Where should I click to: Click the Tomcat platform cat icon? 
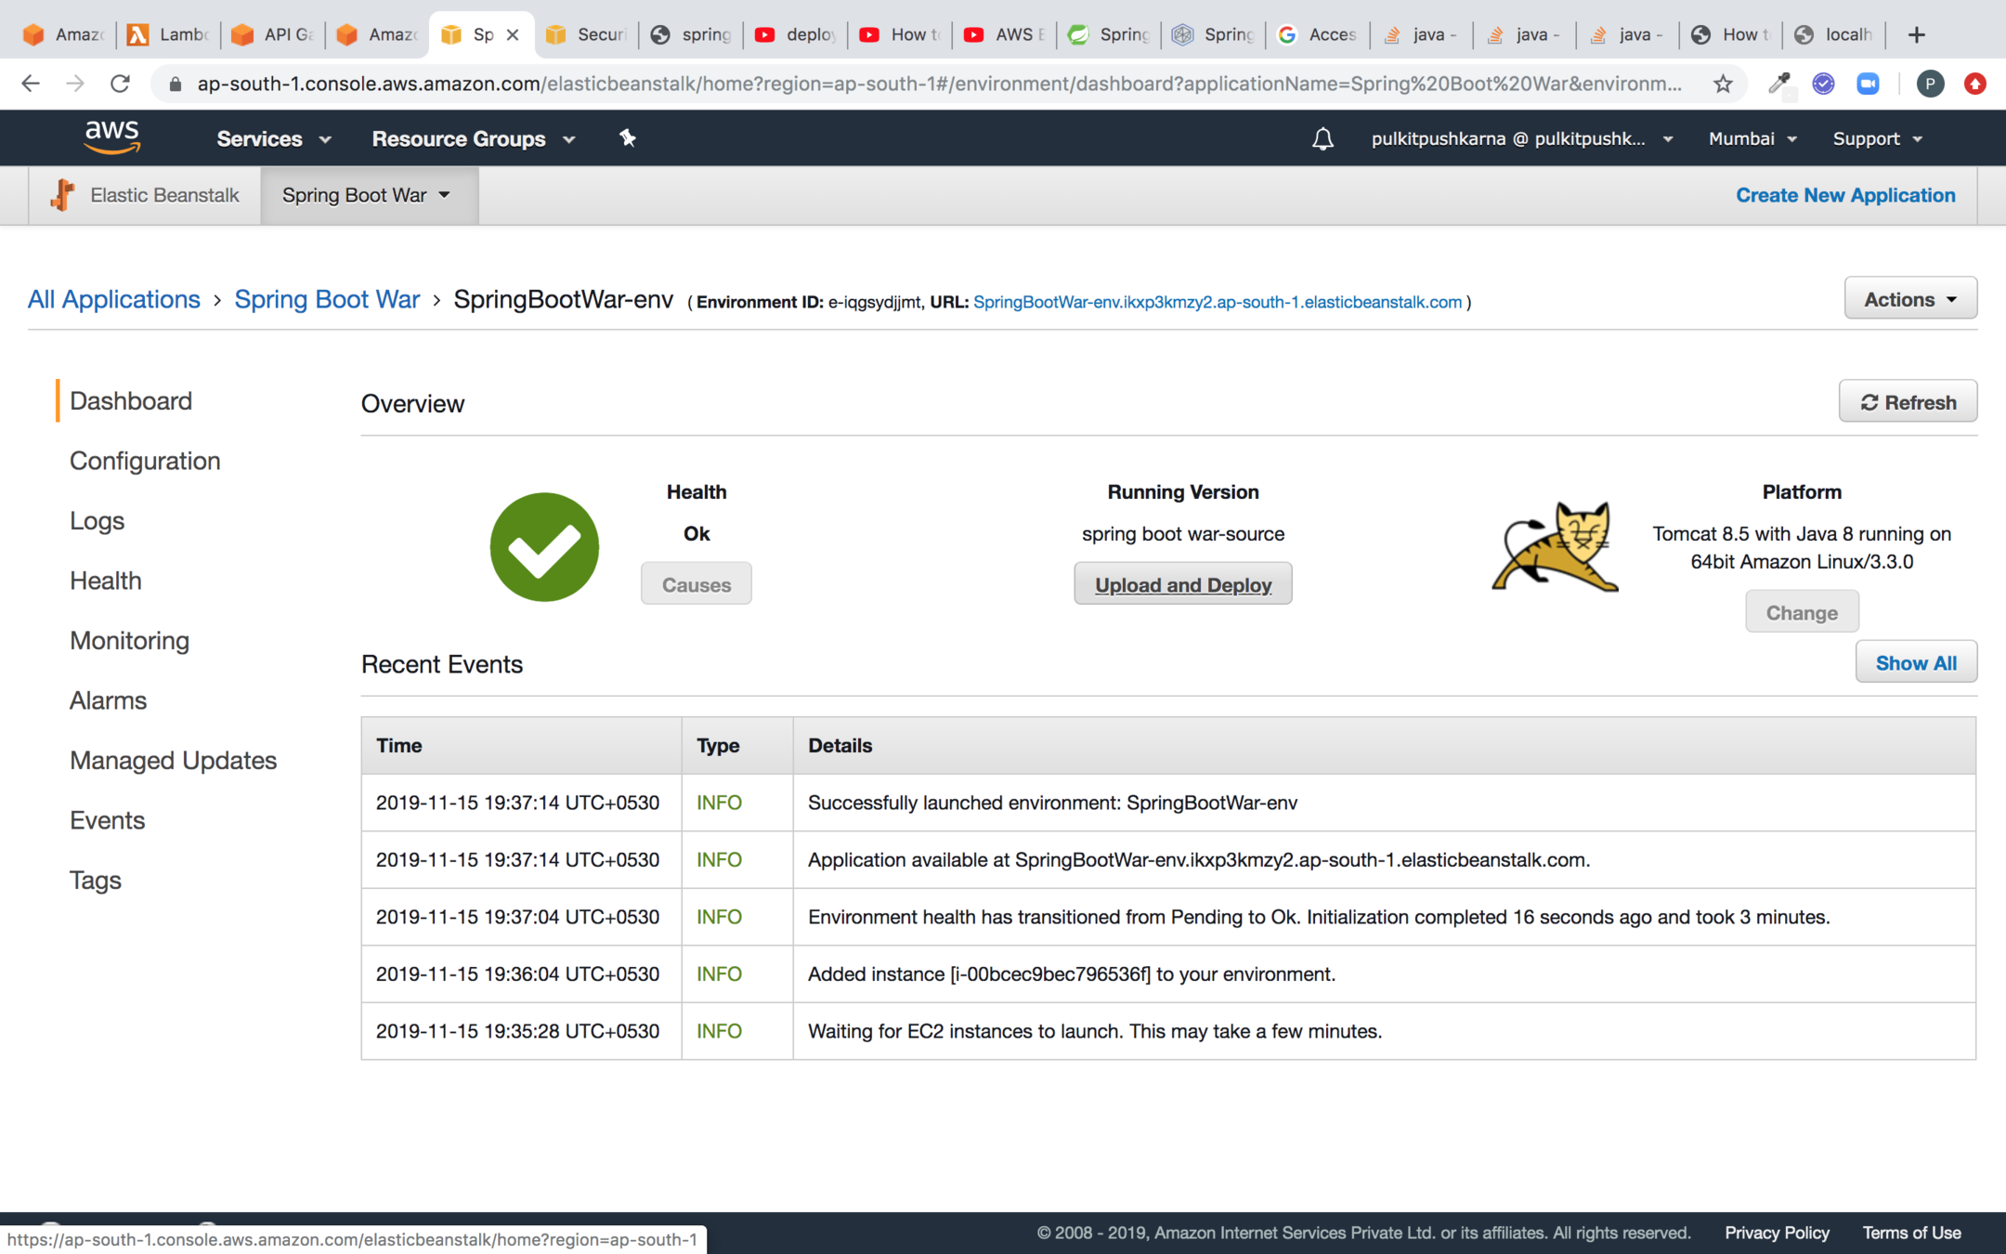[1556, 547]
